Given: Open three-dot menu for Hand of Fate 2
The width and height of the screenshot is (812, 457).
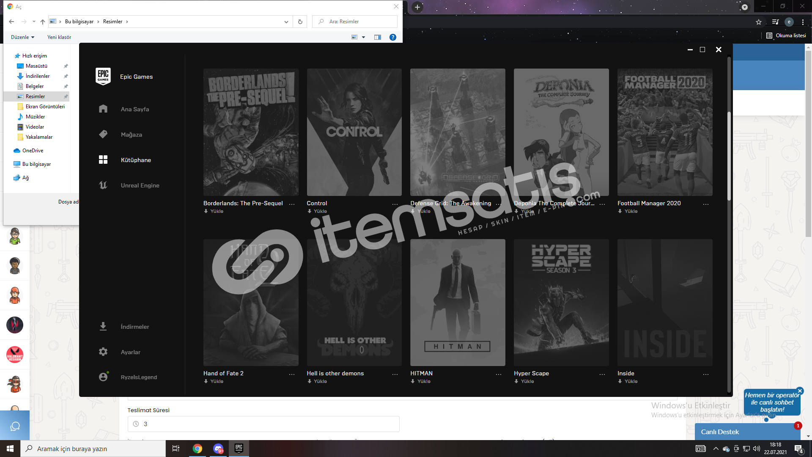Looking at the screenshot, I should [292, 374].
